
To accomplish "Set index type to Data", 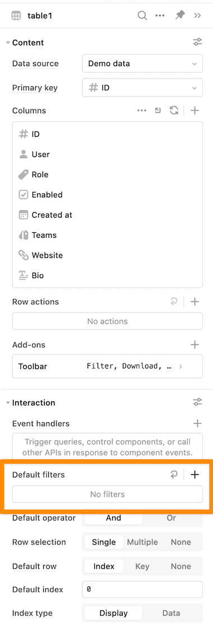I will 172,613.
